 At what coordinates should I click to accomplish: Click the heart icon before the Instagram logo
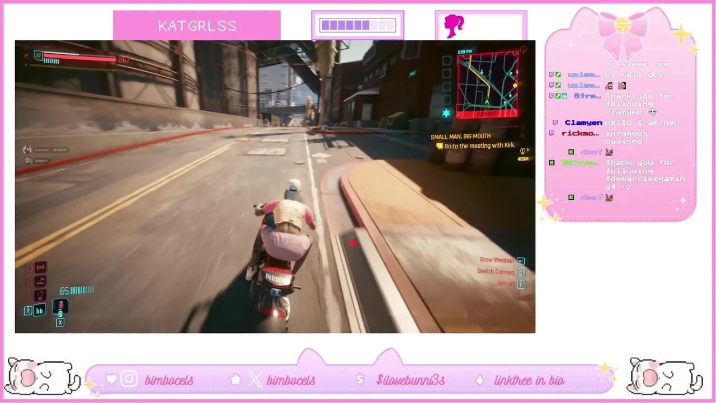pyautogui.click(x=111, y=379)
